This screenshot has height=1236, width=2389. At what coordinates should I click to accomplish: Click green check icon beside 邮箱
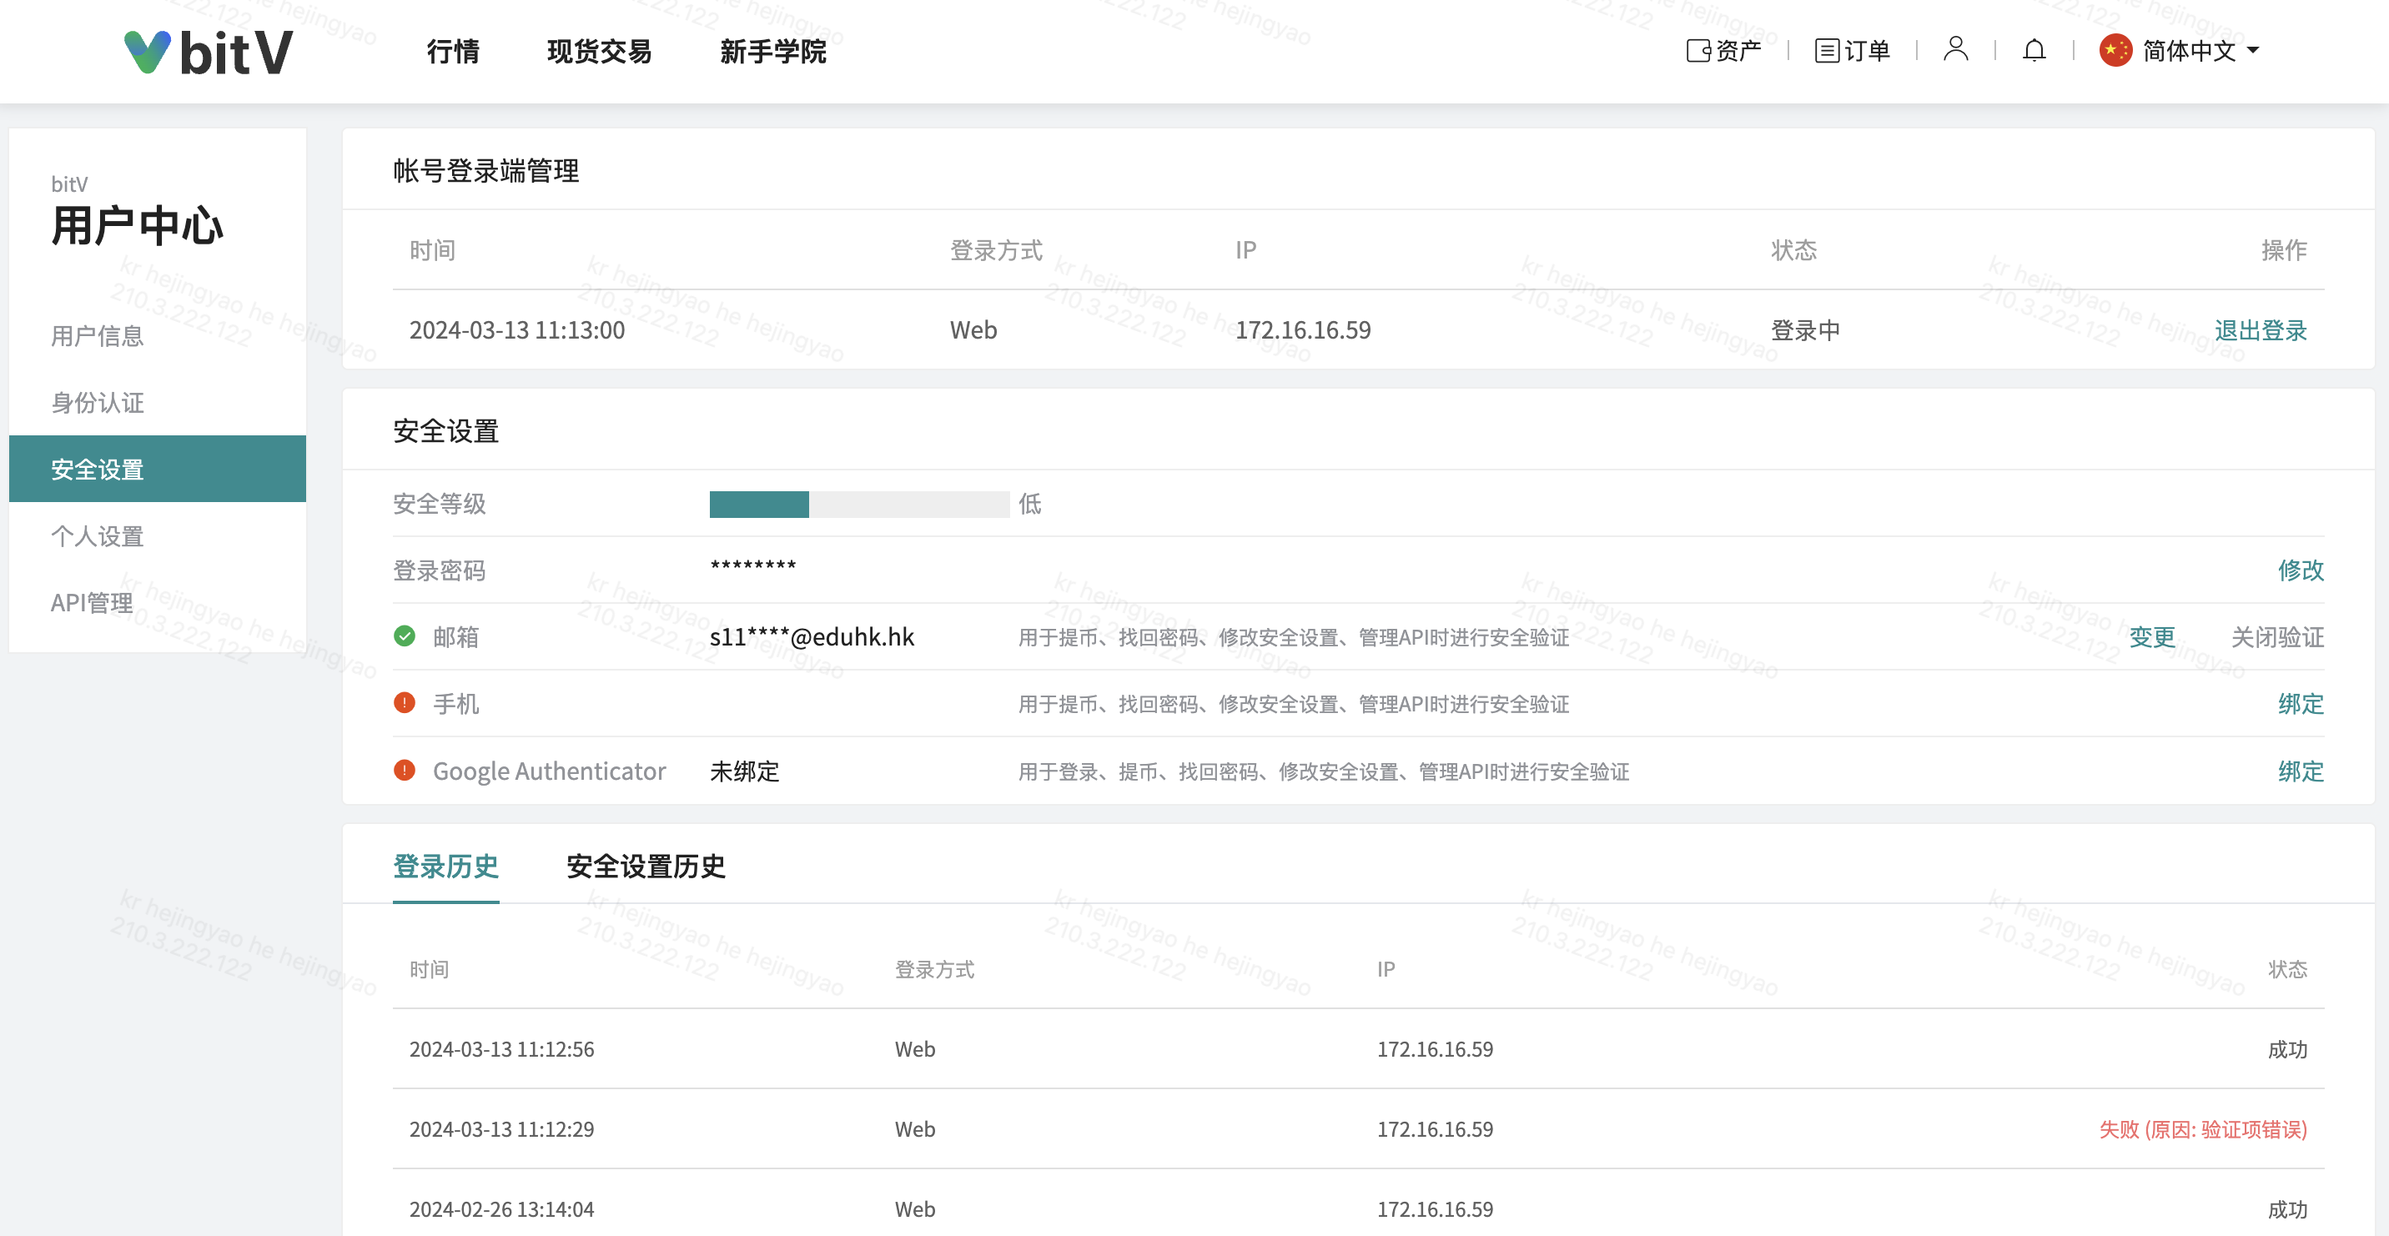coord(405,636)
